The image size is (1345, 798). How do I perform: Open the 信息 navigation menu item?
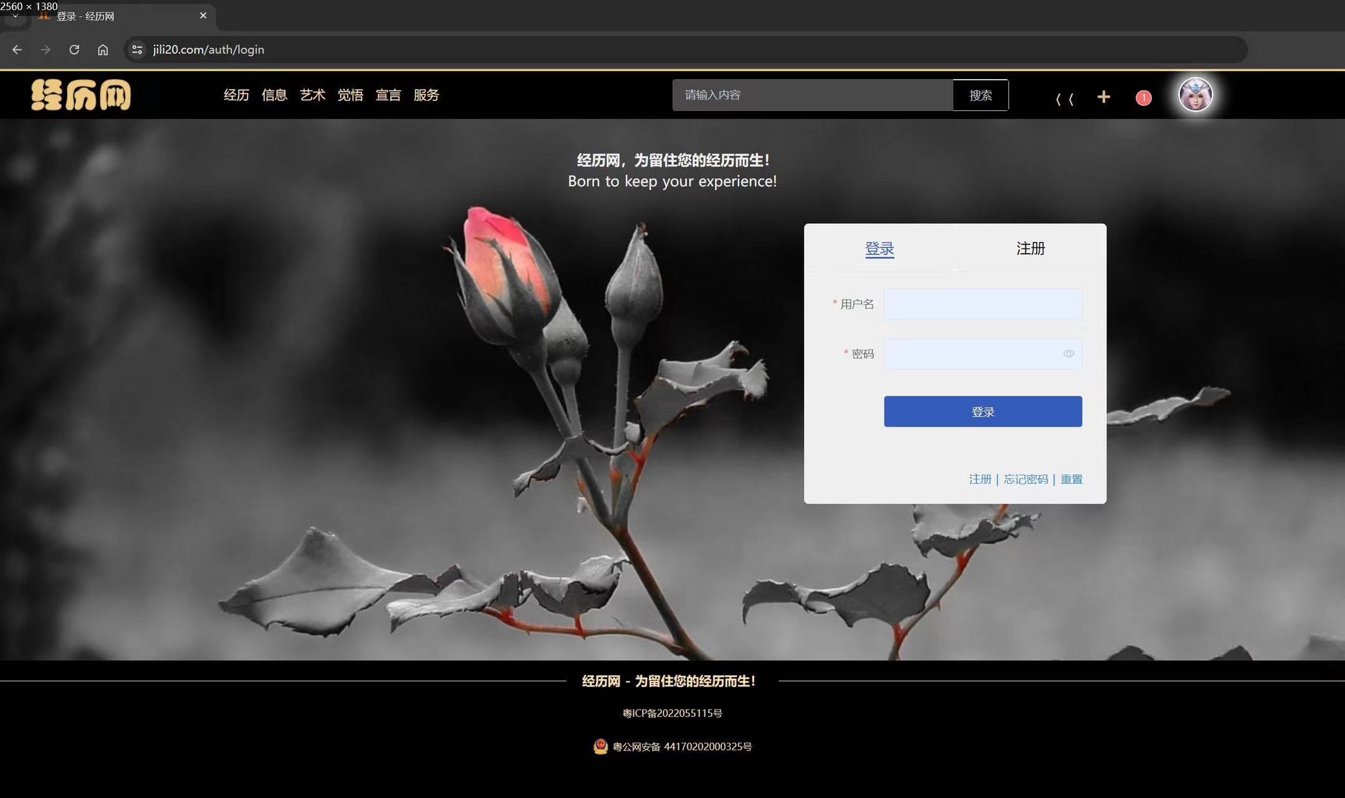274,95
